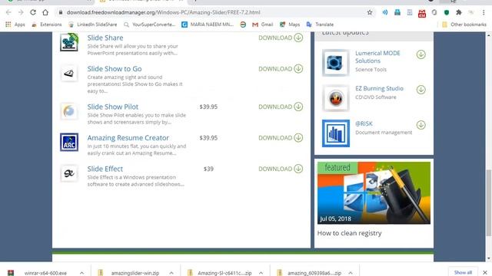Open the Other bookmarks folder
The image size is (492, 276).
(x=464, y=25)
